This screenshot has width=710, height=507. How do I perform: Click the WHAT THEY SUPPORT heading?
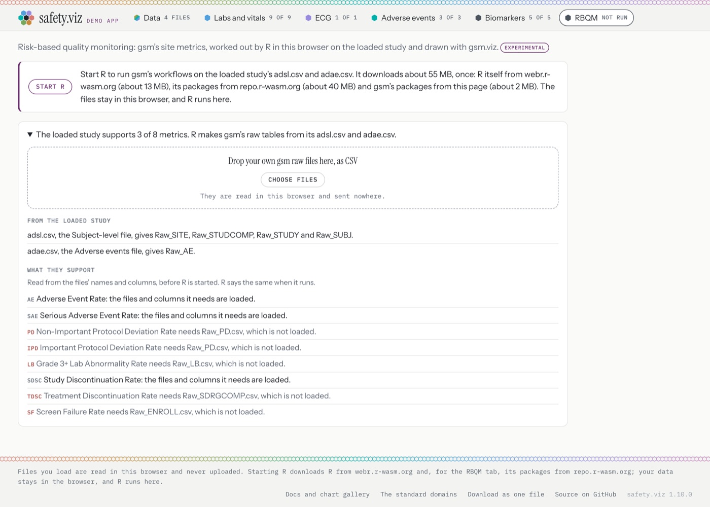61,270
